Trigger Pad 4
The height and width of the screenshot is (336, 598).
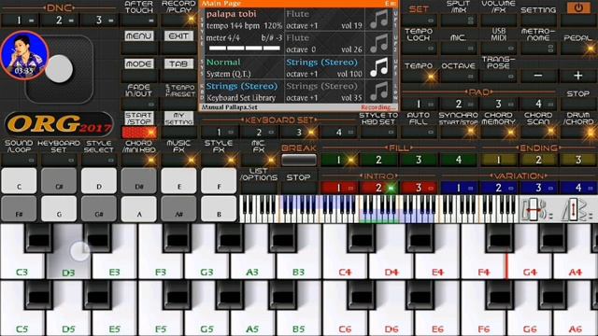(x=538, y=104)
